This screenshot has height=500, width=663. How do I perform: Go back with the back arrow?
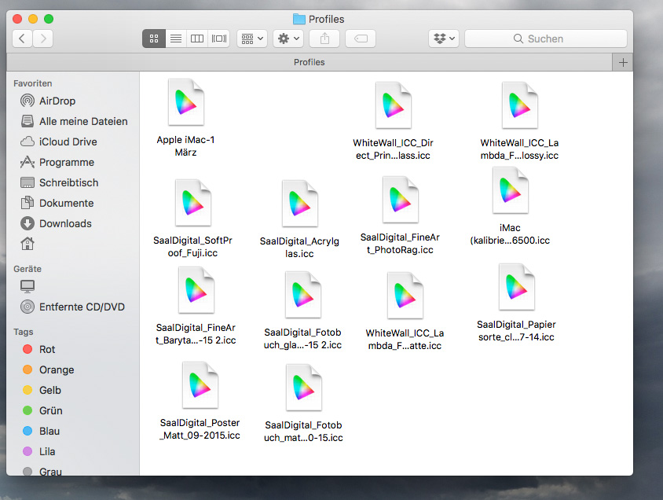[x=23, y=39]
